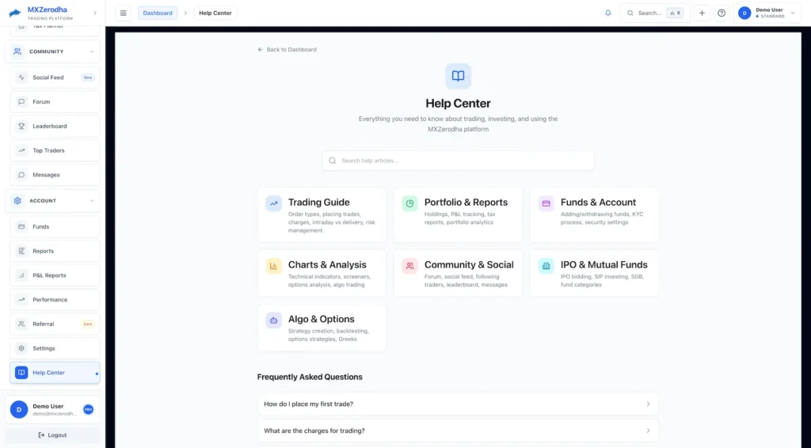811x448 pixels.
Task: Click the Trading Guide card icon
Action: click(x=273, y=203)
